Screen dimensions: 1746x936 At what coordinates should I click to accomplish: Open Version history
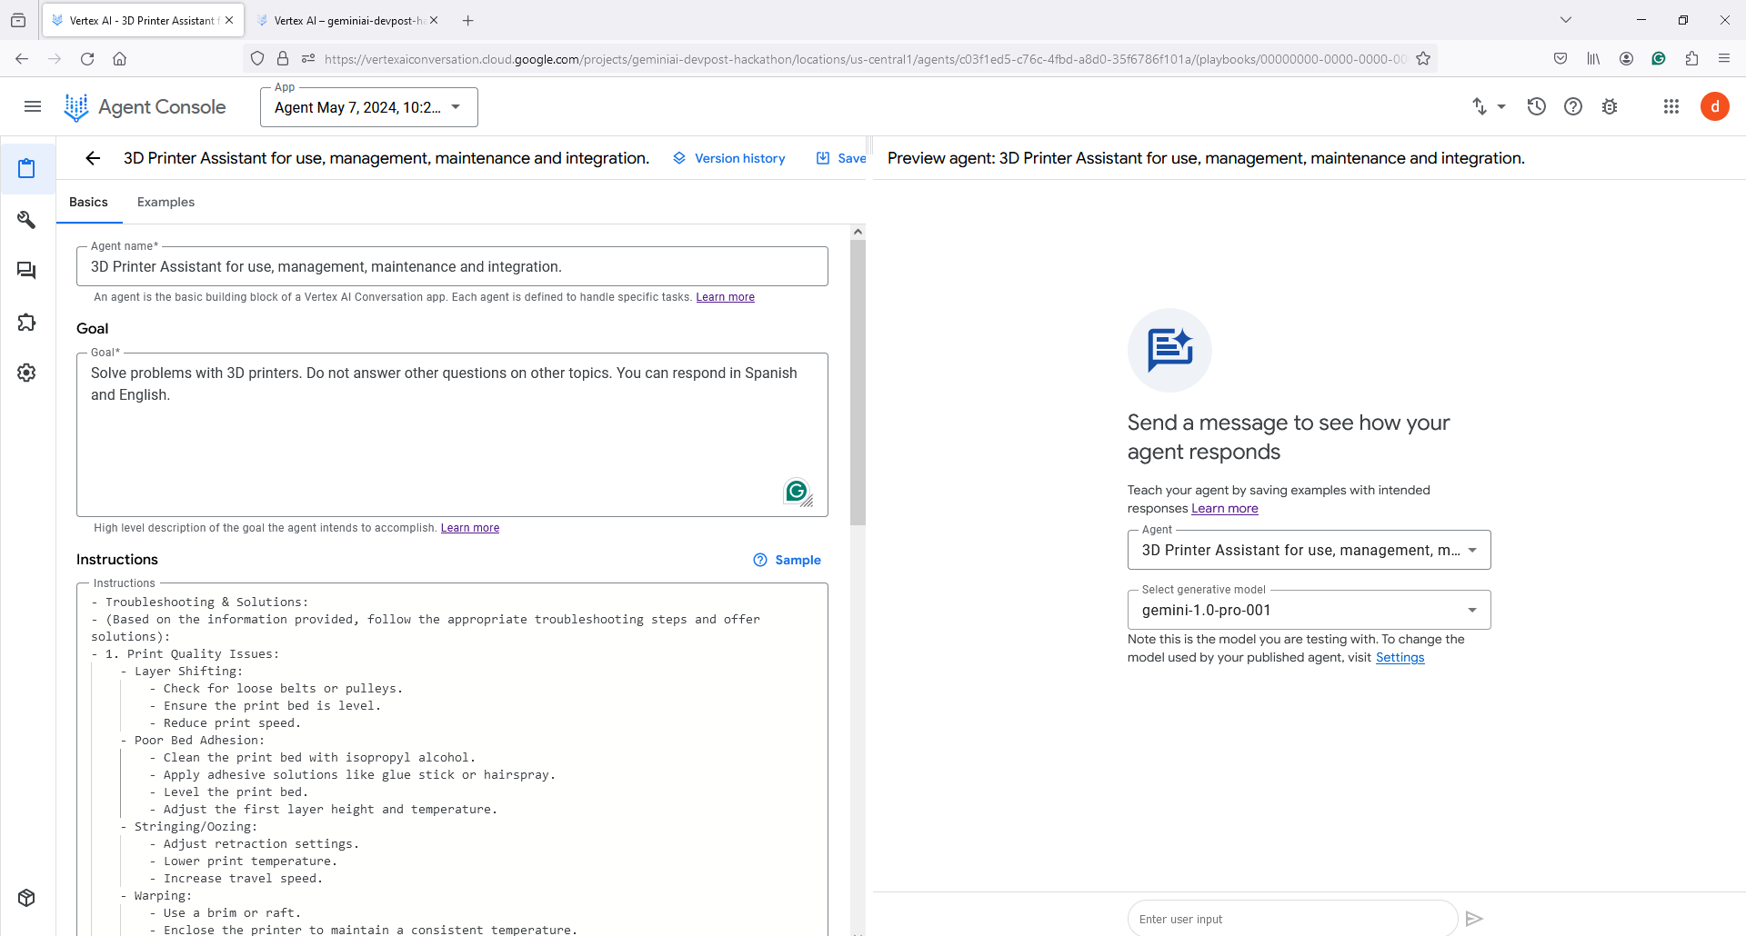pos(729,158)
